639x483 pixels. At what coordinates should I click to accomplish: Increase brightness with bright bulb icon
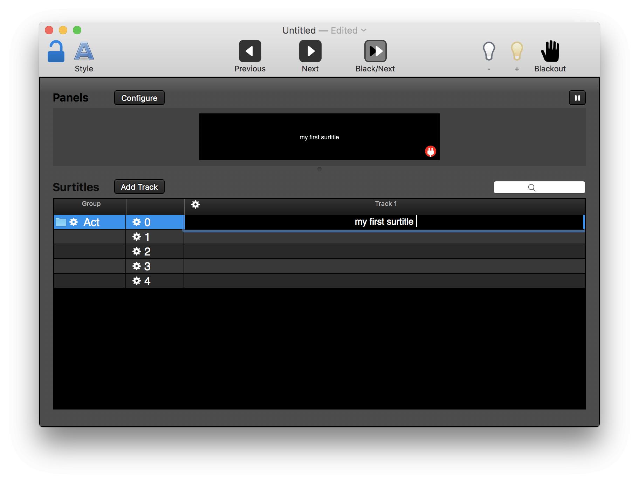click(x=517, y=51)
